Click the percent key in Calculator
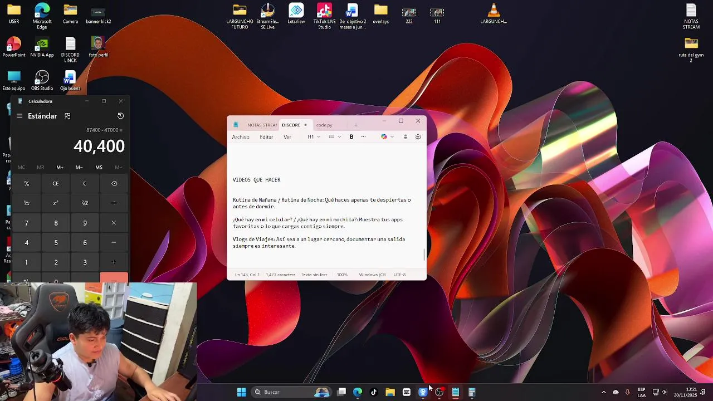Screen dimensions: 713x401 point(26,183)
